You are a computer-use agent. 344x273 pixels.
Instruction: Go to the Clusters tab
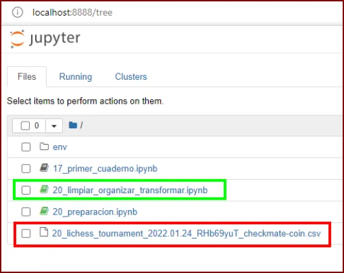tap(131, 77)
